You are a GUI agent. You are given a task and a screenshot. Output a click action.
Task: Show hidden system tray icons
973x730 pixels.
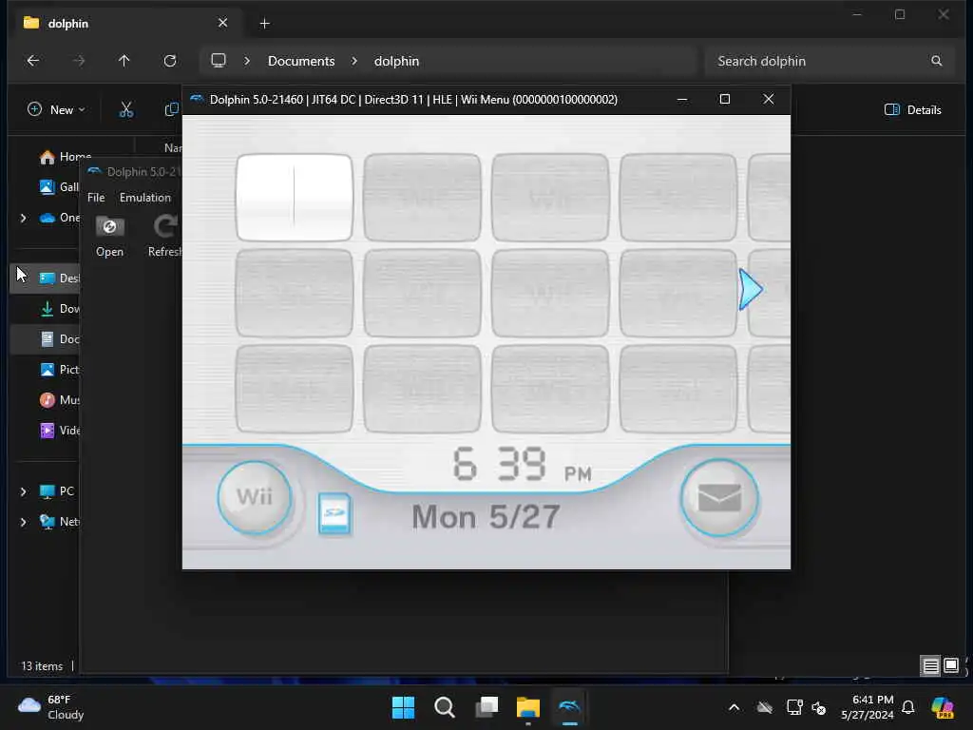(735, 707)
